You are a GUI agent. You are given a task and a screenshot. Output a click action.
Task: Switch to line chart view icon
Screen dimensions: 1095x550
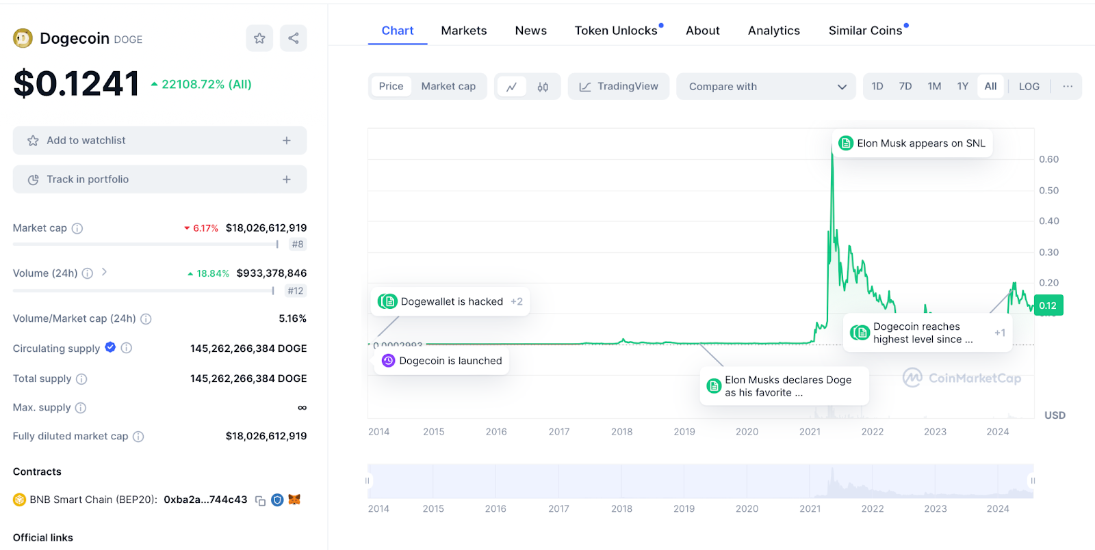pyautogui.click(x=511, y=87)
